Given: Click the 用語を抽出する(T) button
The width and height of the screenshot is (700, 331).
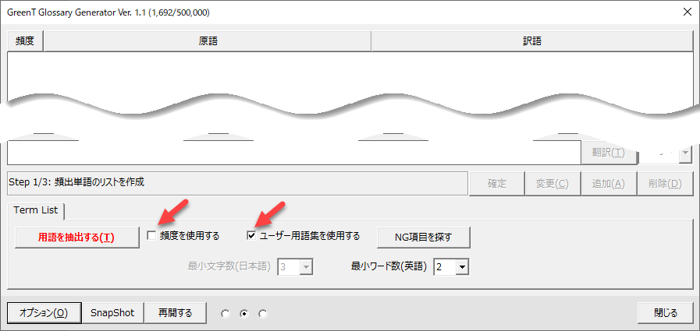Looking at the screenshot, I should (x=76, y=237).
